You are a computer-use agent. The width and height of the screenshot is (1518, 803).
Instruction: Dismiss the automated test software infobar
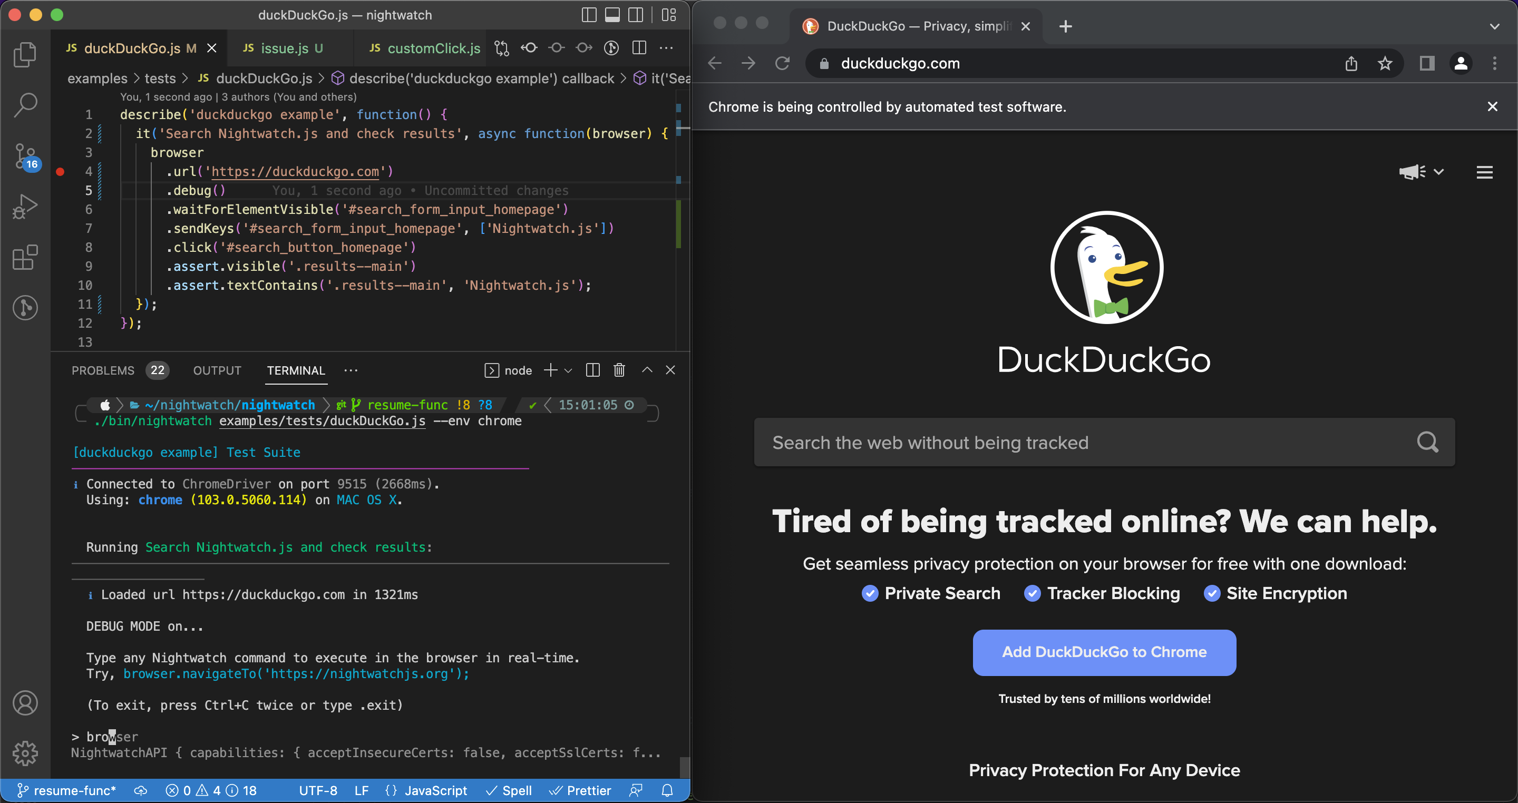tap(1492, 106)
